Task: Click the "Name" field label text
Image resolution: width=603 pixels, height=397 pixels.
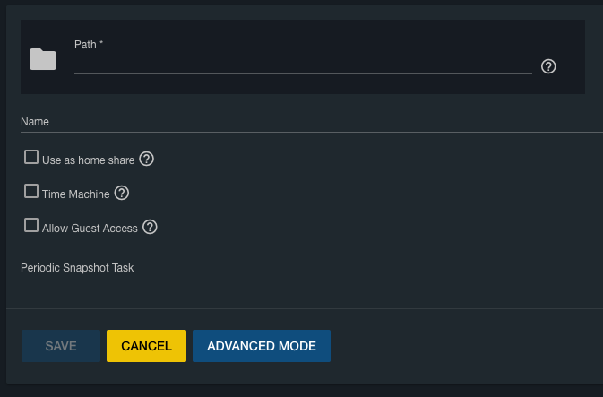Action: [x=35, y=121]
